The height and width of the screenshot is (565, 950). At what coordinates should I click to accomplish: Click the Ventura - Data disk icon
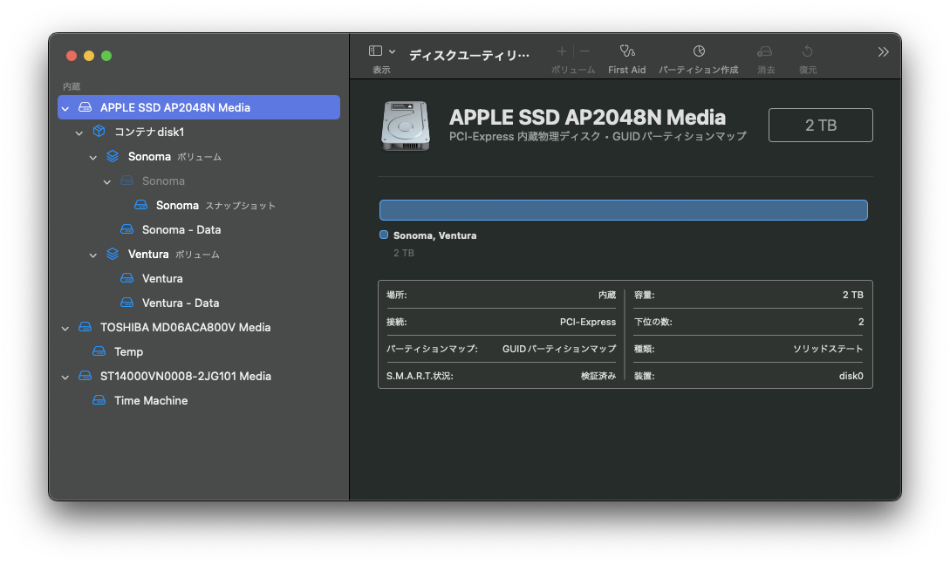click(127, 303)
